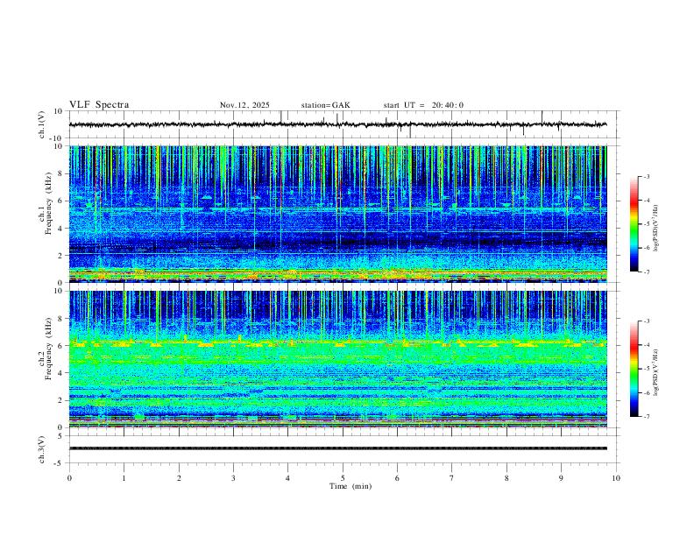Screen dimensions: 694x536
Task: Click the 'start UT = 20:40:0' label
Action: click(x=423, y=105)
